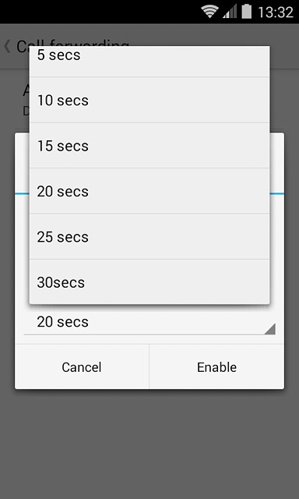The width and height of the screenshot is (299, 499).
Task: Tap the 13:32 clock in status bar
Action: pyautogui.click(x=275, y=12)
